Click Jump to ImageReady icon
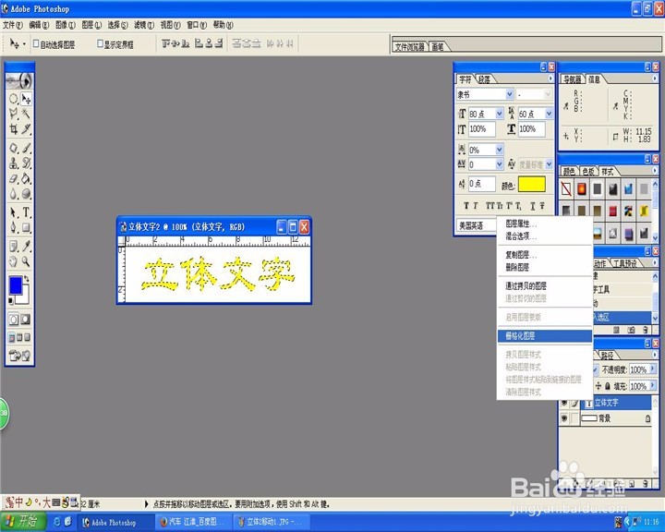Image resolution: width=665 pixels, height=532 pixels. click(x=19, y=356)
